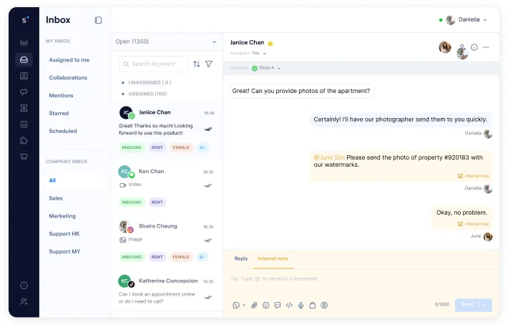Open conversation info circle icon in header
508x327 pixels.
pos(474,47)
